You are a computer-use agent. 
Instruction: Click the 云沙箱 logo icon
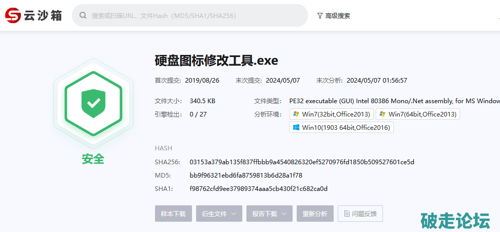14,15
